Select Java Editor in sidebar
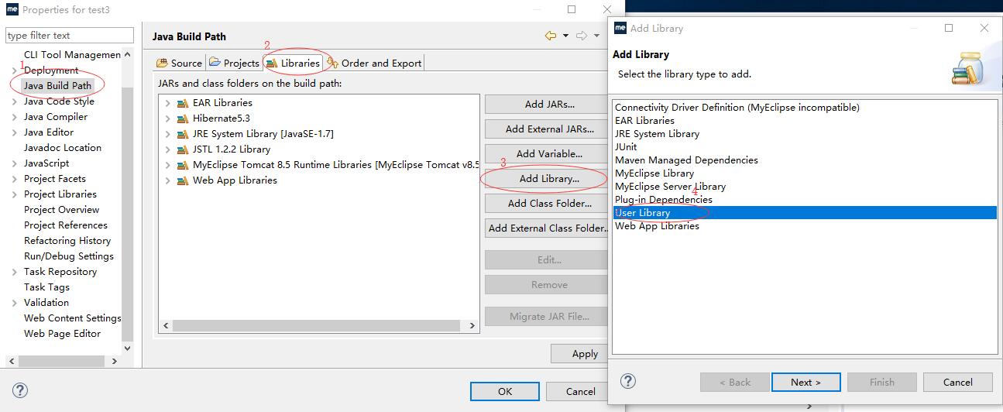 (49, 132)
